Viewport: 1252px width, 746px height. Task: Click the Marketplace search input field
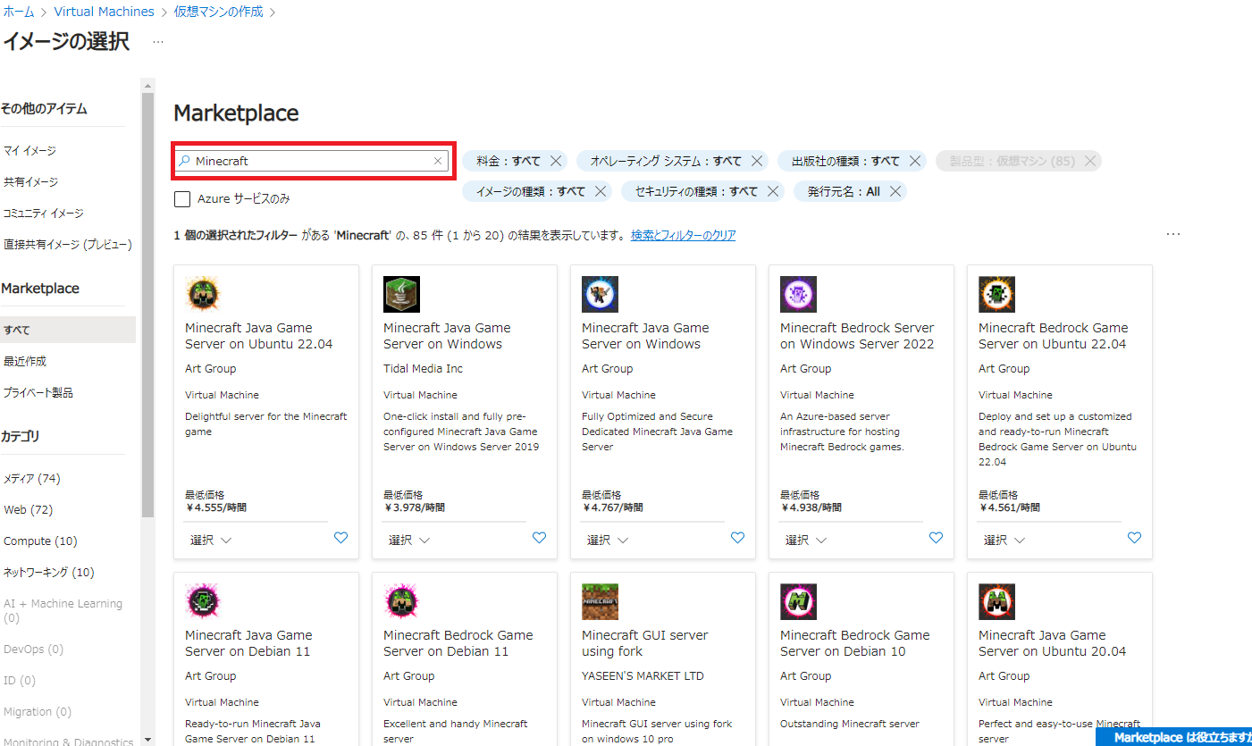click(x=311, y=161)
